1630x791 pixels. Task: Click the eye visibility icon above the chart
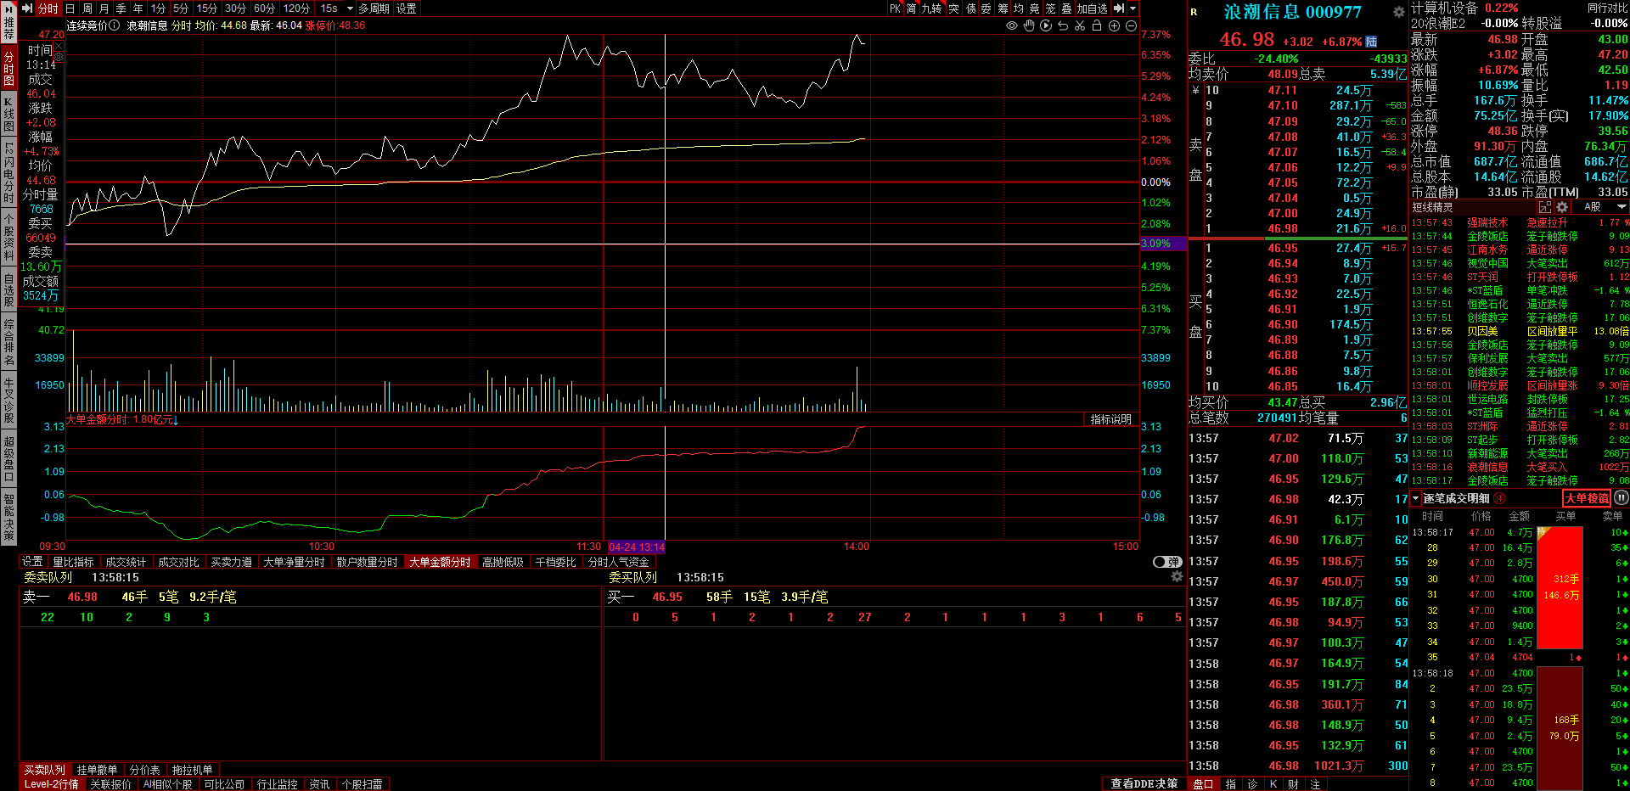1011,26
